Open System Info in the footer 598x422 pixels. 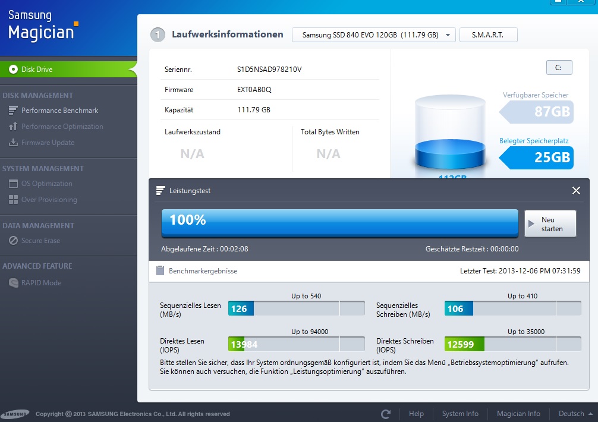(460, 414)
